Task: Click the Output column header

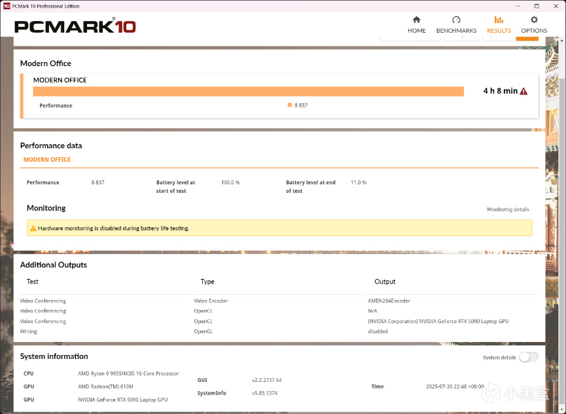Action: tap(385, 282)
